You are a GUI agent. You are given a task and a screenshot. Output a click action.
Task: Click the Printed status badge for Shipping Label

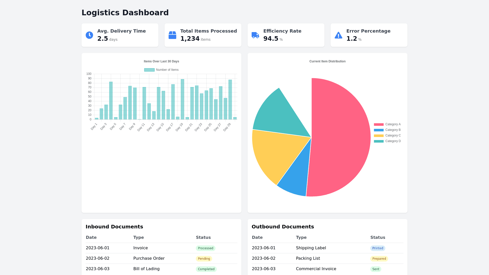377,248
